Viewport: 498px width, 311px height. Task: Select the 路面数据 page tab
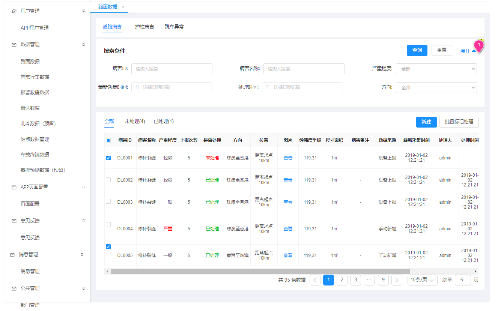pyautogui.click(x=108, y=7)
